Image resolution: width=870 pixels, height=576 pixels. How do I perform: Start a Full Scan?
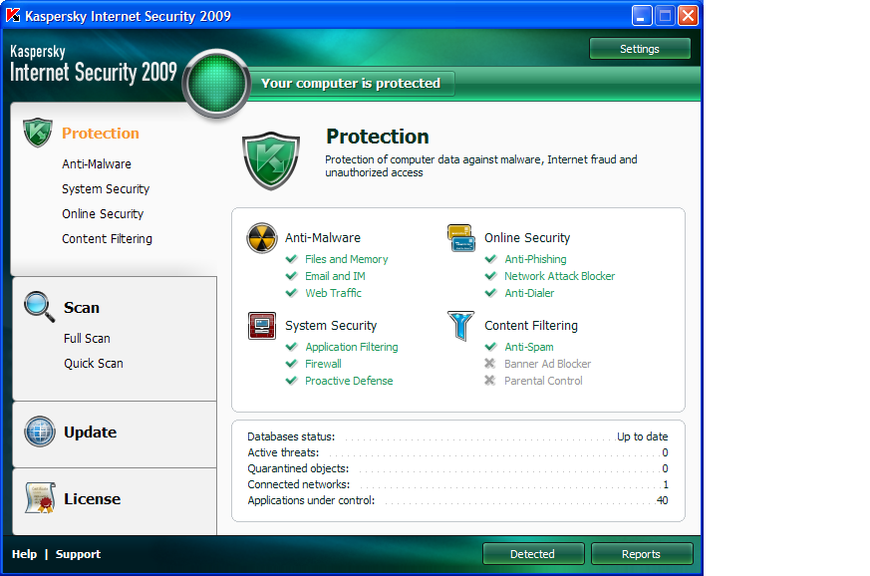tap(87, 339)
